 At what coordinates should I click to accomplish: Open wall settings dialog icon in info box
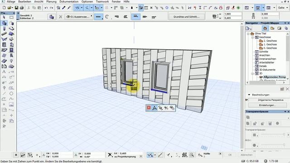[52, 17]
